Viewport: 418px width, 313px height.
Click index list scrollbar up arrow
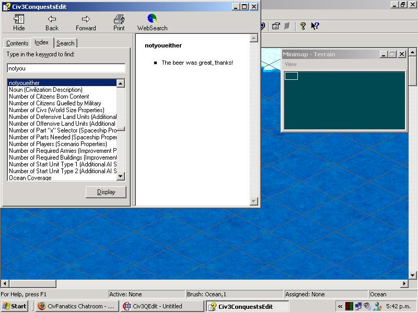(121, 83)
